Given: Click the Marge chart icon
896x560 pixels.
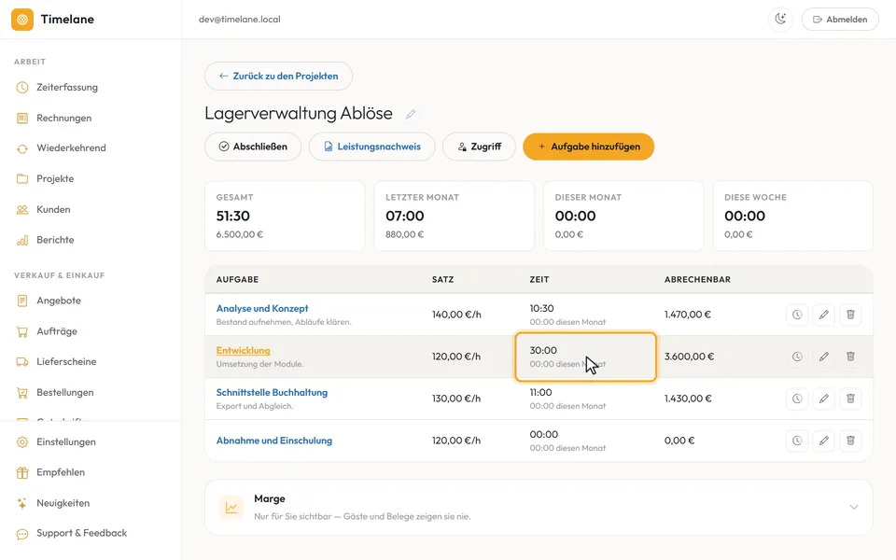Looking at the screenshot, I should tap(231, 508).
